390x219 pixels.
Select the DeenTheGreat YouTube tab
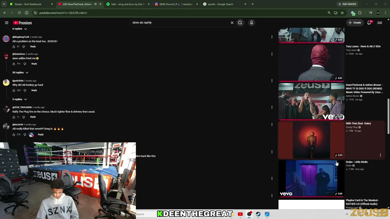(x=77, y=4)
